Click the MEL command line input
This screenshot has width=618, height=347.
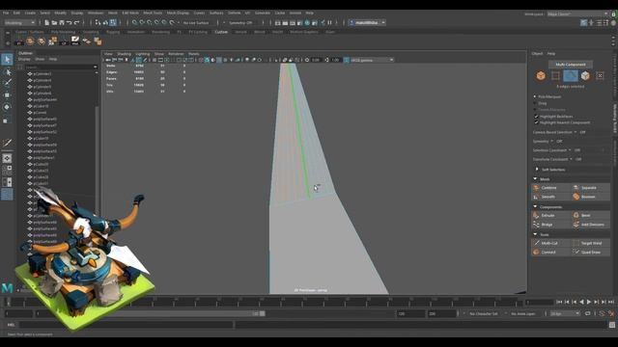point(126,325)
